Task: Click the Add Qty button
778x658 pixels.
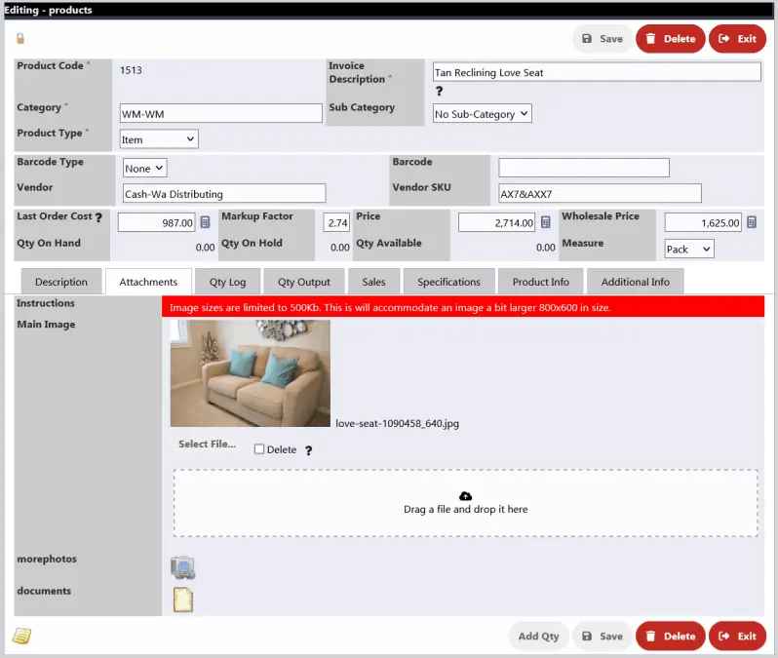Action: (x=538, y=636)
